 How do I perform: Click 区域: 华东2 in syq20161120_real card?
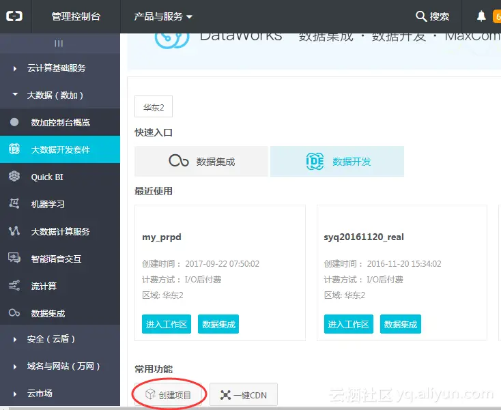tap(345, 295)
